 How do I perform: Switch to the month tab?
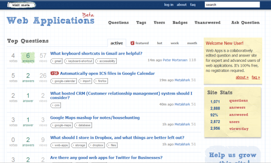coord(192,43)
